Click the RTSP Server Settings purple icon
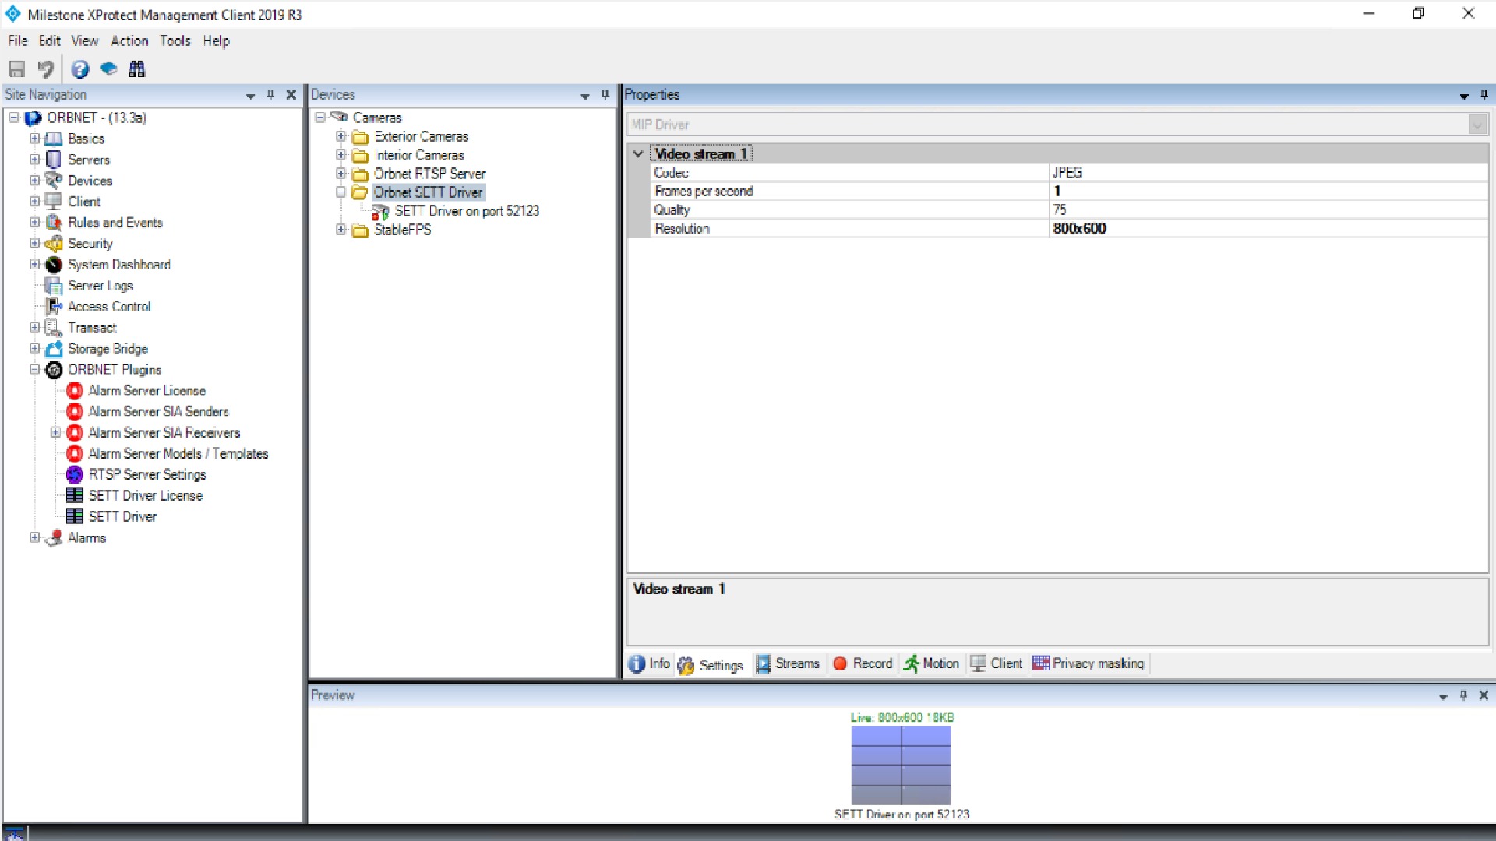Image resolution: width=1496 pixels, height=841 pixels. click(75, 474)
